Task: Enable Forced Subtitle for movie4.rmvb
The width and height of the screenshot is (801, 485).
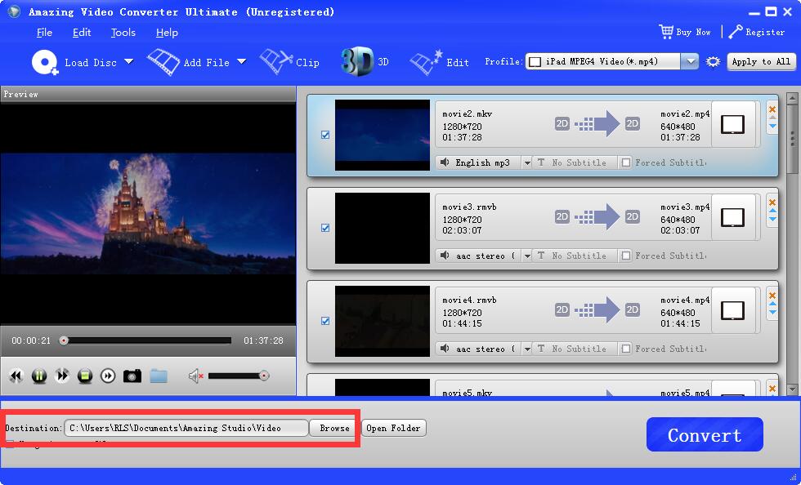Action: point(626,348)
